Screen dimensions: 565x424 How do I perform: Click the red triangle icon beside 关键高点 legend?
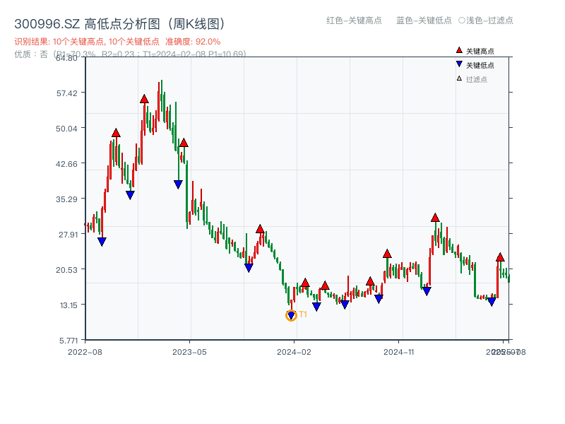pyautogui.click(x=459, y=50)
